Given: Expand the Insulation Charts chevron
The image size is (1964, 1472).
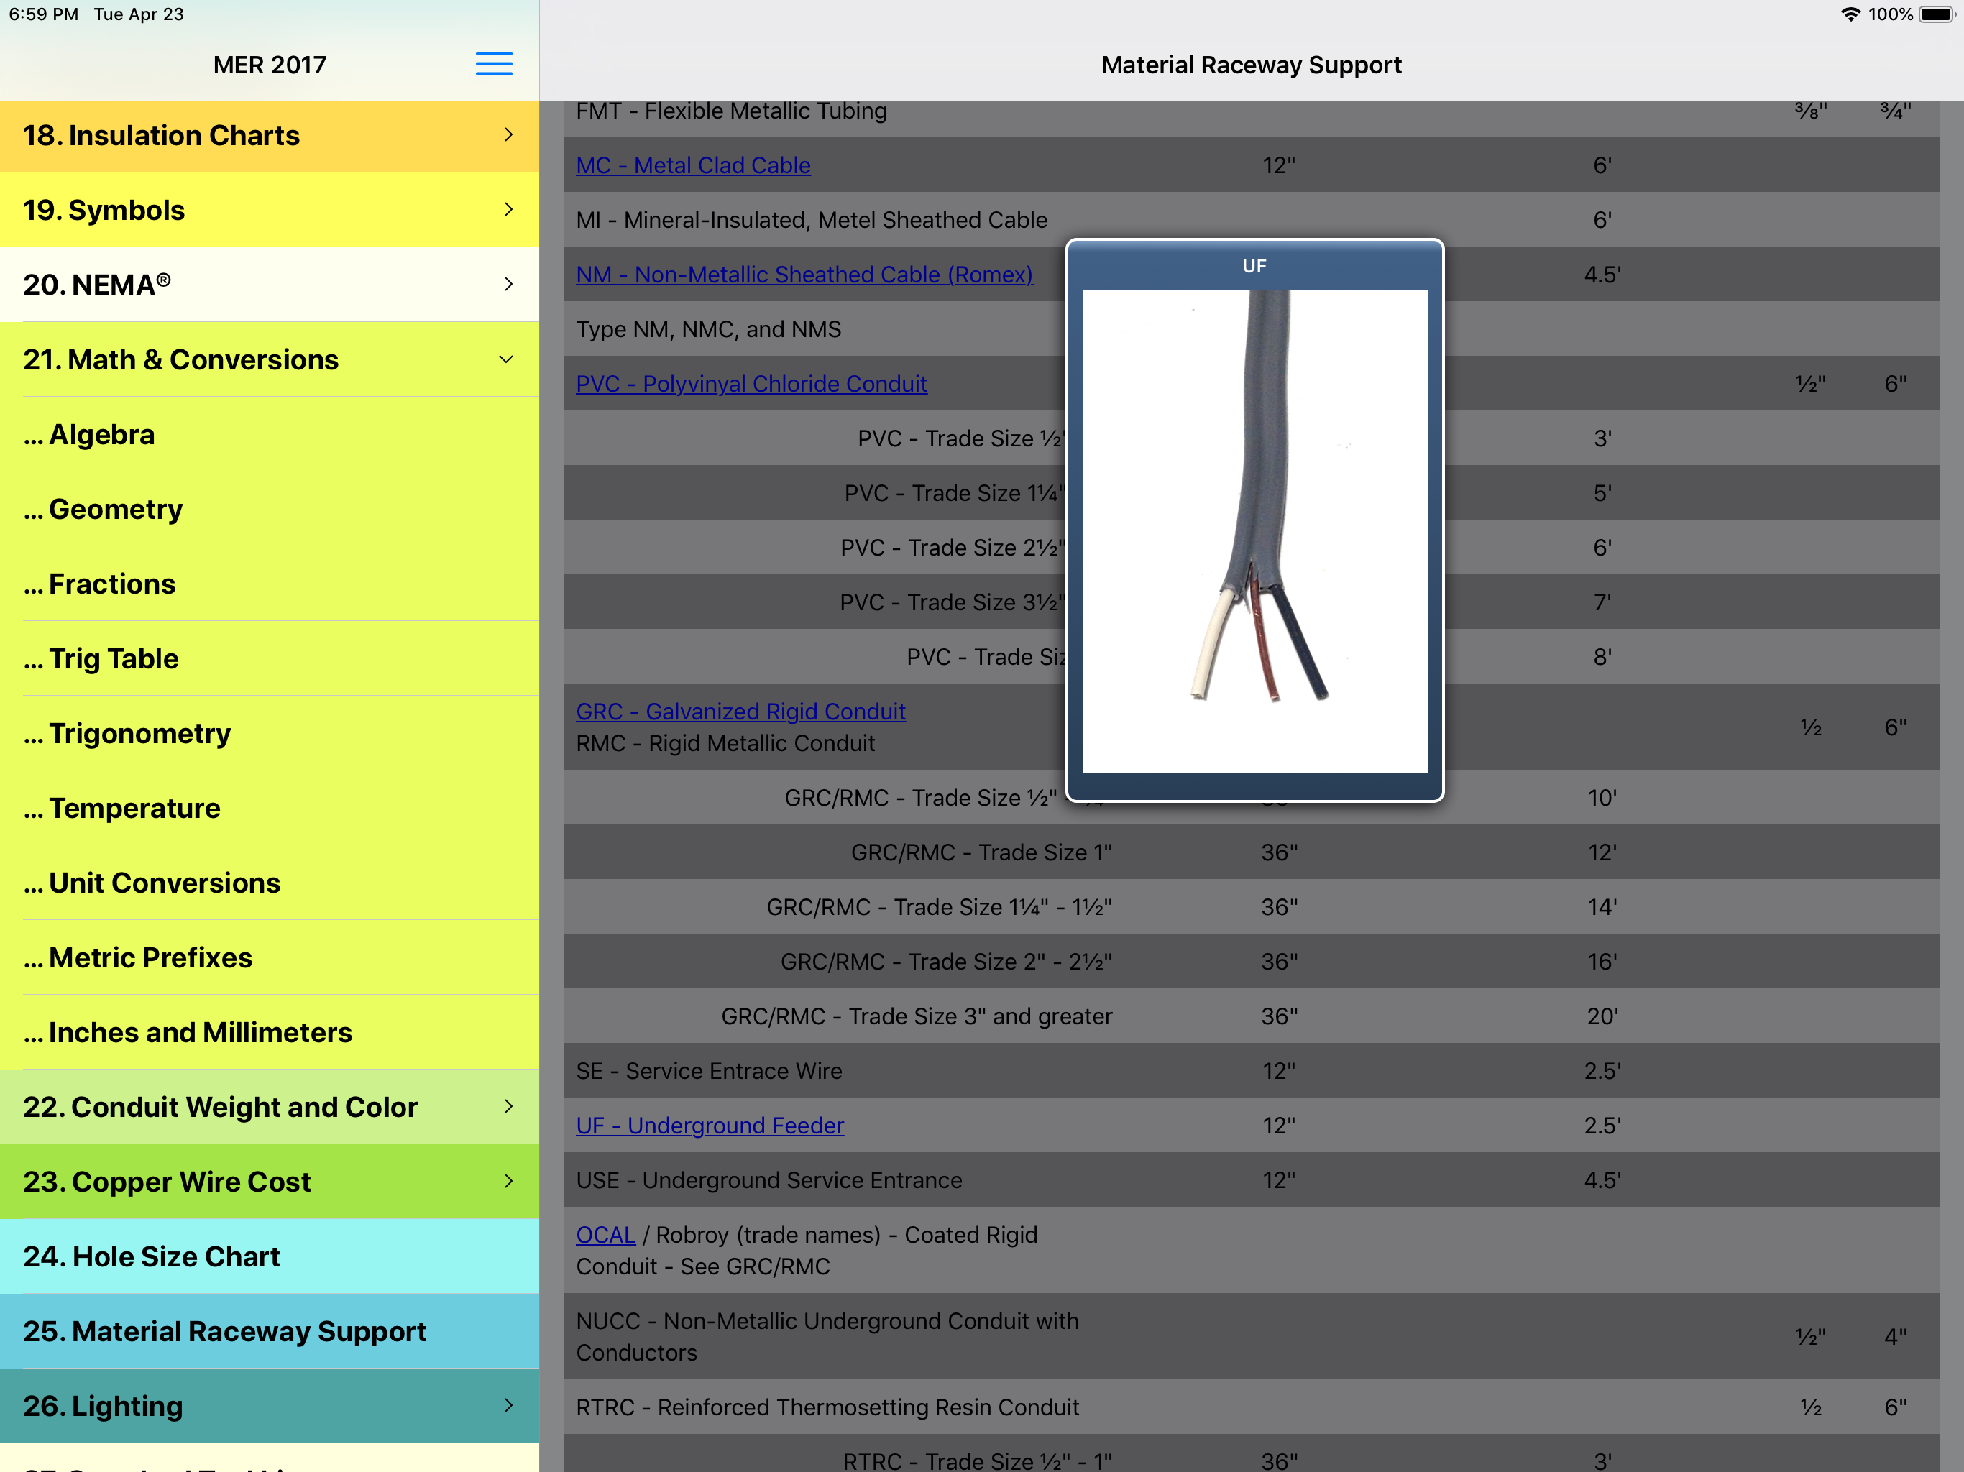Looking at the screenshot, I should 508,135.
